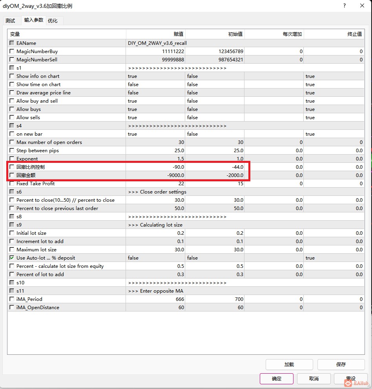This screenshot has height=389, width=372.
Task: Tick the Fixed Take Profit checkbox
Action: click(x=12, y=184)
